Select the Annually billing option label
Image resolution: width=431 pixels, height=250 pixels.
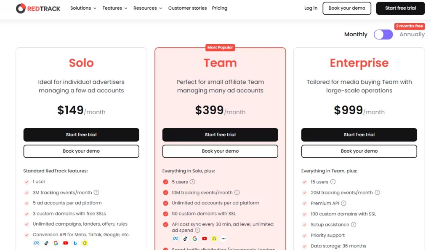tap(412, 35)
